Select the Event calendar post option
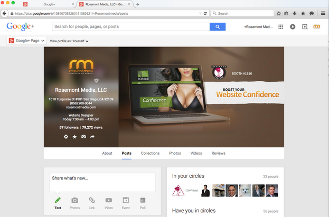 tap(126, 203)
